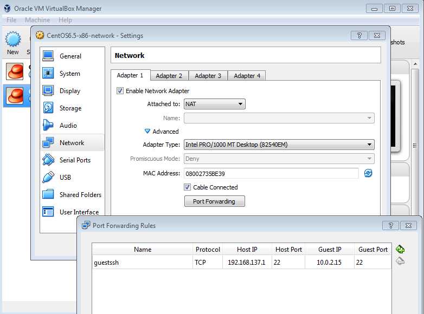Select the Storage disk icon
The width and height of the screenshot is (424, 314).
coord(48,108)
